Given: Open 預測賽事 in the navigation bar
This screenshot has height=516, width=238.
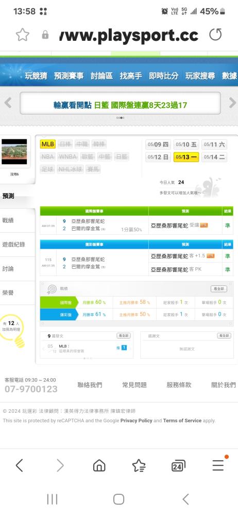Looking at the screenshot, I should pyautogui.click(x=69, y=76).
